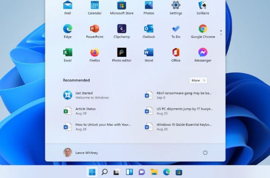Launch Outlook
Screen dimensions: 270x178
[x=149, y=31]
